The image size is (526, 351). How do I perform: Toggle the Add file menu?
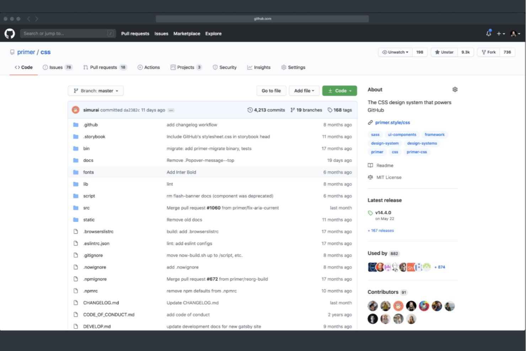point(304,91)
